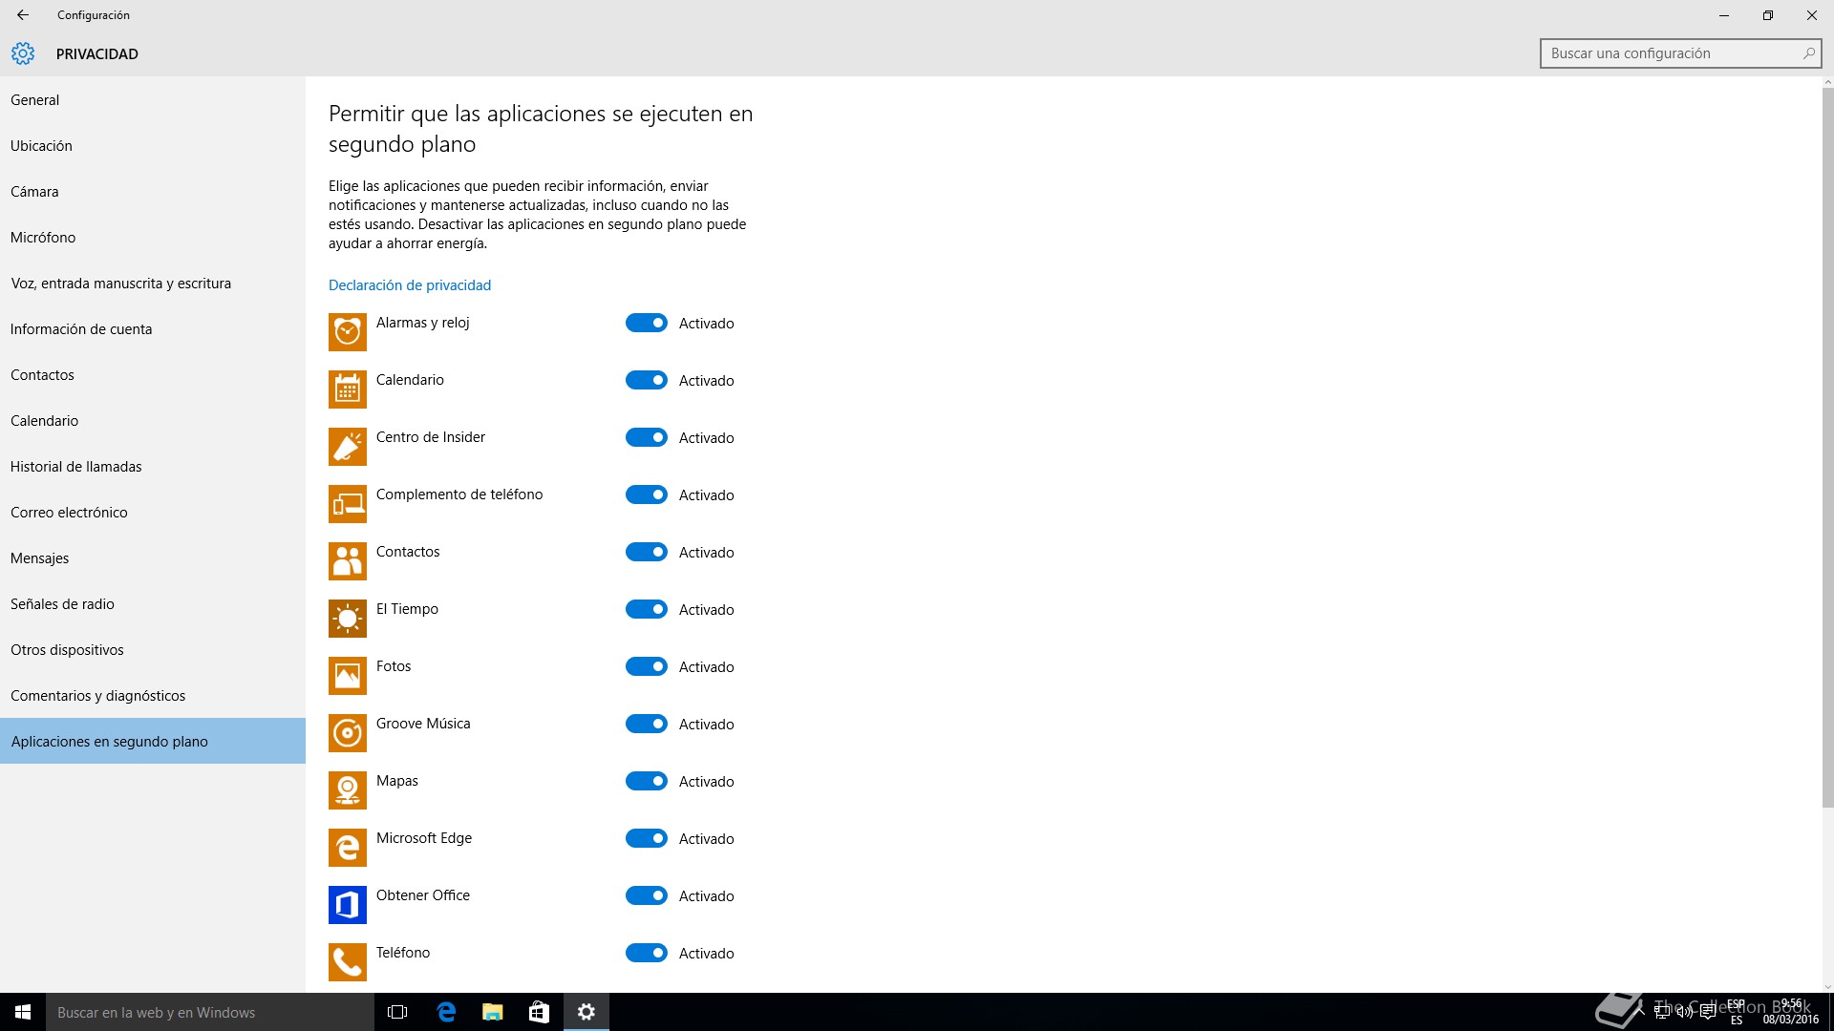1834x1031 pixels.
Task: Disable El Tiempo background activity
Action: (647, 609)
